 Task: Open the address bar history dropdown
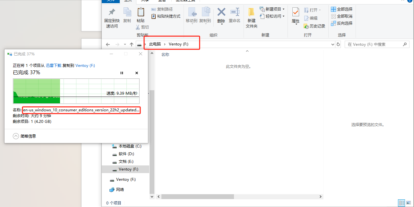tap(333, 44)
